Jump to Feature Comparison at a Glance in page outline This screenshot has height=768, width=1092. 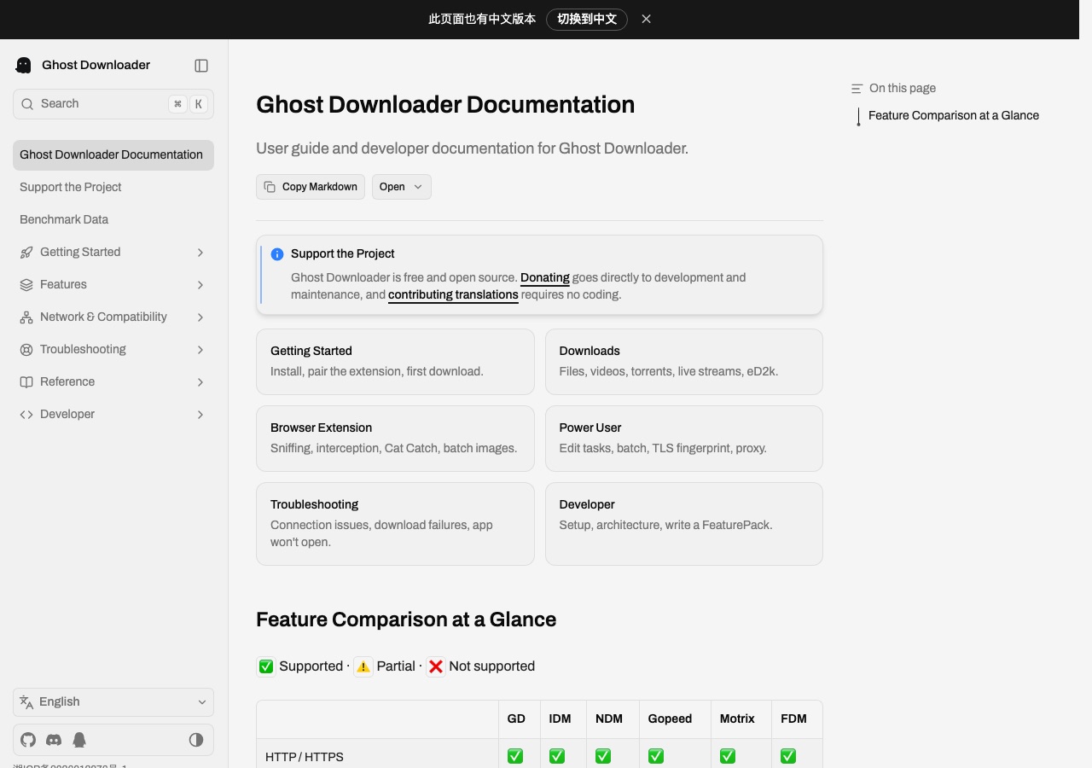(x=954, y=115)
